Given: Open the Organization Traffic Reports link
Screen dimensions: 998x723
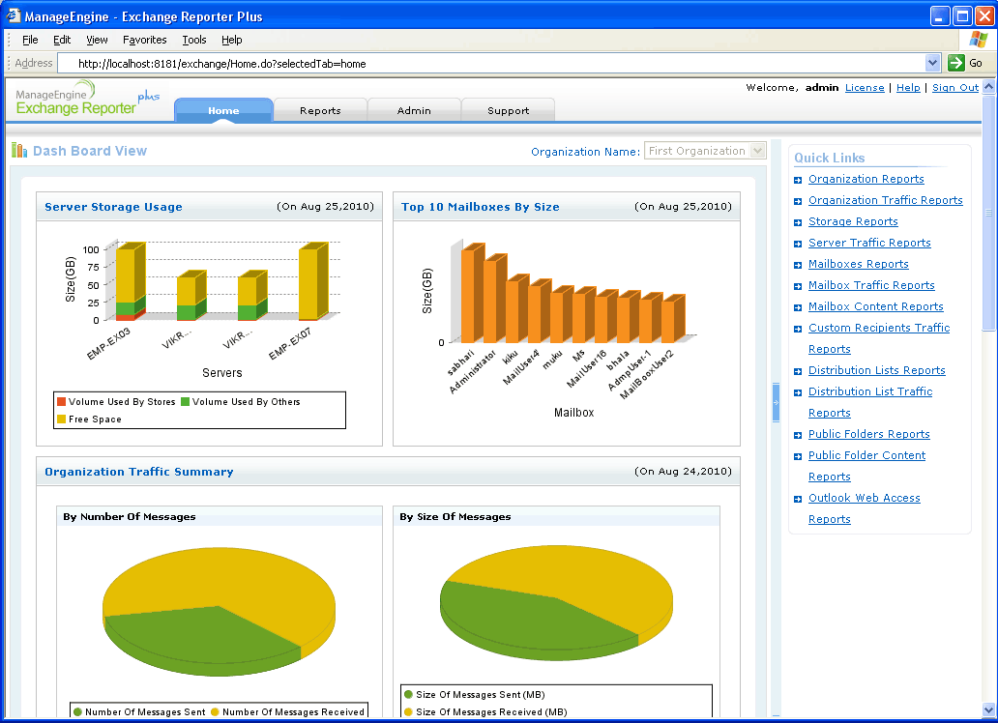Looking at the screenshot, I should pos(886,200).
